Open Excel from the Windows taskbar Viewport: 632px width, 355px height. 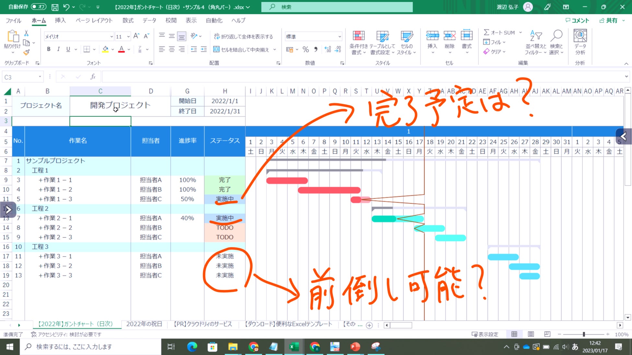[294, 347]
